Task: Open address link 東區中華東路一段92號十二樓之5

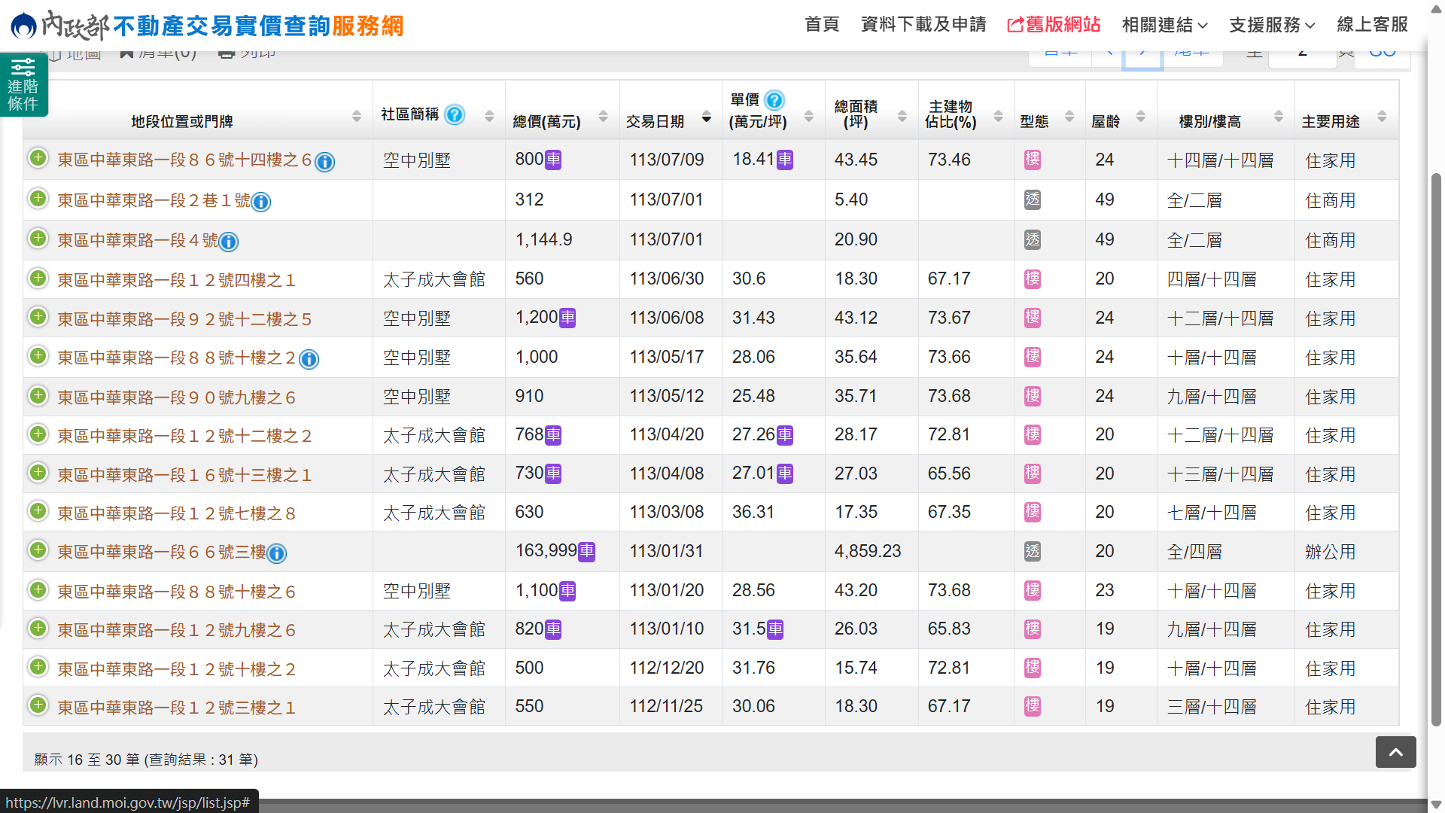Action: click(x=184, y=319)
